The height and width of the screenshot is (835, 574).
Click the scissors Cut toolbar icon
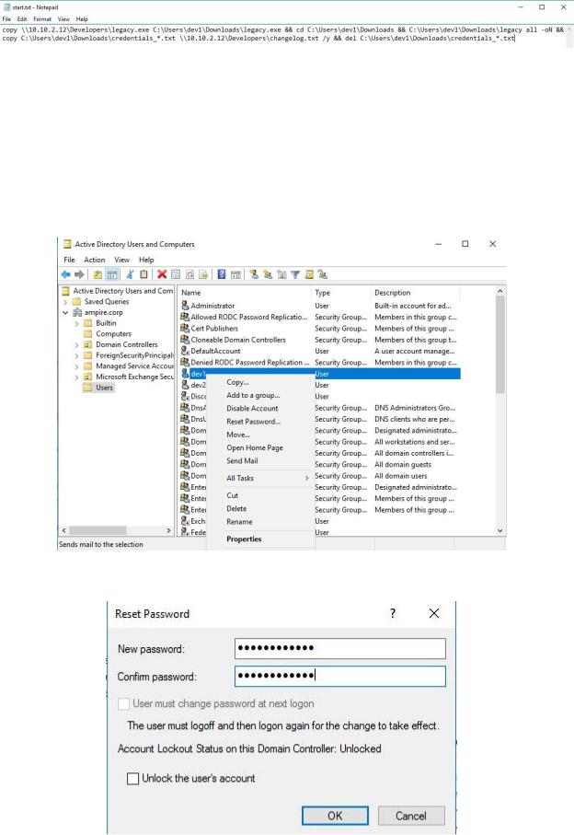130,274
